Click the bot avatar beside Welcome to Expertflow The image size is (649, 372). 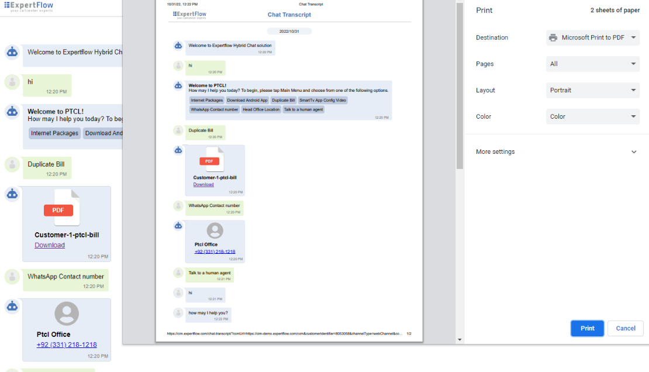pyautogui.click(x=12, y=52)
